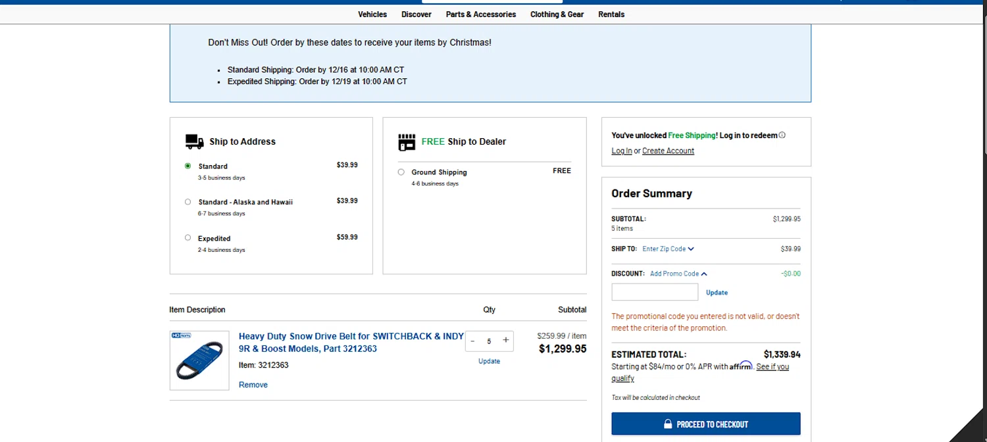
Task: Click Proceed to Checkout button
Action: [706, 424]
